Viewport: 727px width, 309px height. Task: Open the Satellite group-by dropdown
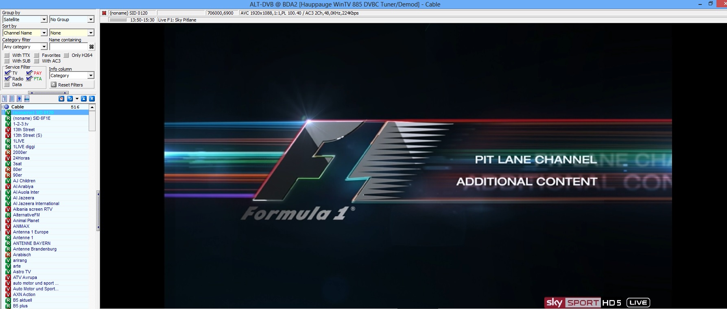[44, 19]
